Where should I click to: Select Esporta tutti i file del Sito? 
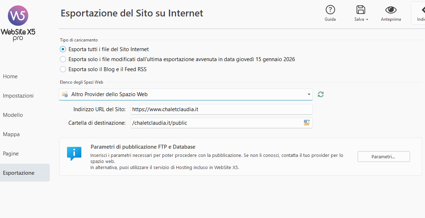pos(63,49)
